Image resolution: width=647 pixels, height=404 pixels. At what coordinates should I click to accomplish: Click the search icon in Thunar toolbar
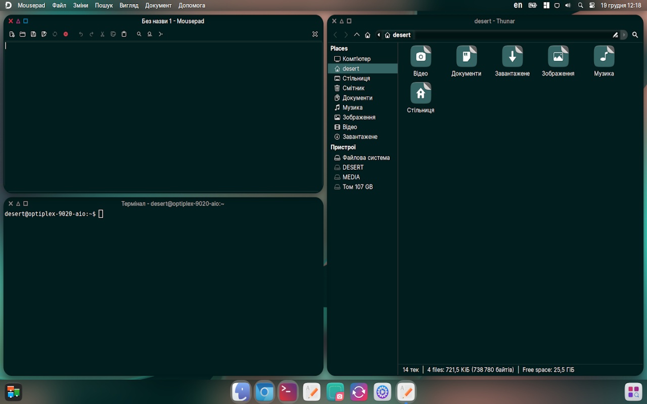pos(635,35)
